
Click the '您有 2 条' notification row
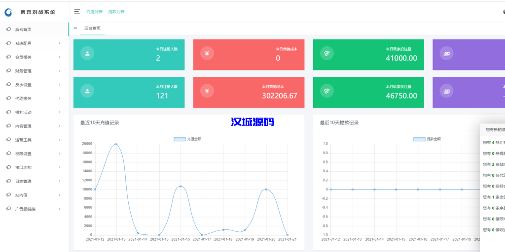[494, 164]
